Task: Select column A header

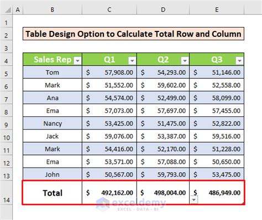Action: pyautogui.click(x=18, y=9)
